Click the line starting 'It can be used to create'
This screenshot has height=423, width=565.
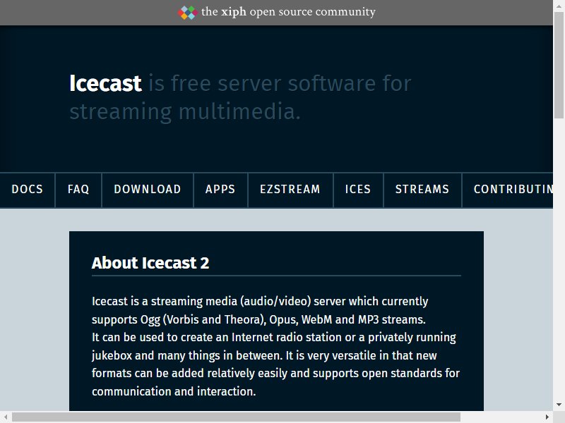pos(274,338)
